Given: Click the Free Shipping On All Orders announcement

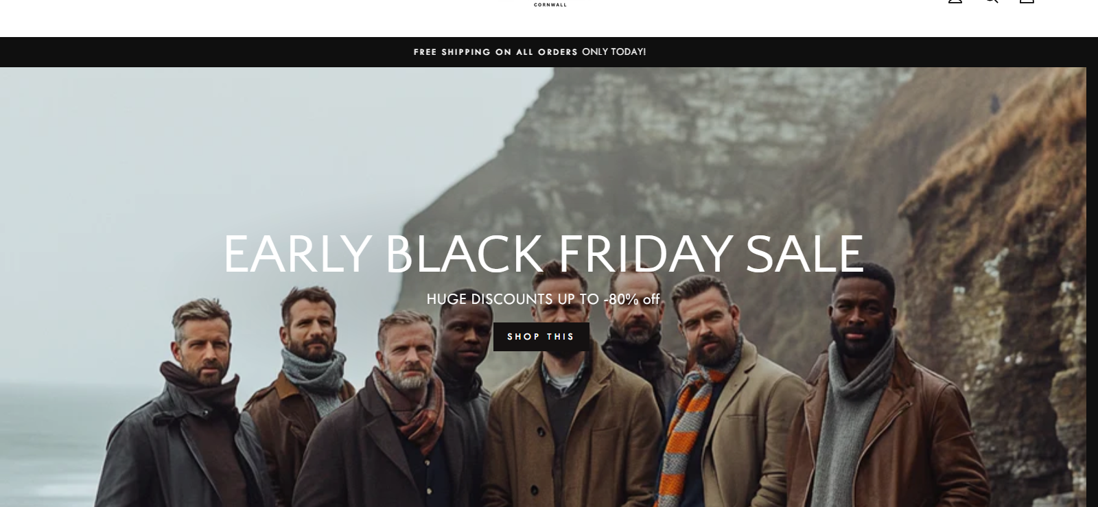Looking at the screenshot, I should coord(495,52).
